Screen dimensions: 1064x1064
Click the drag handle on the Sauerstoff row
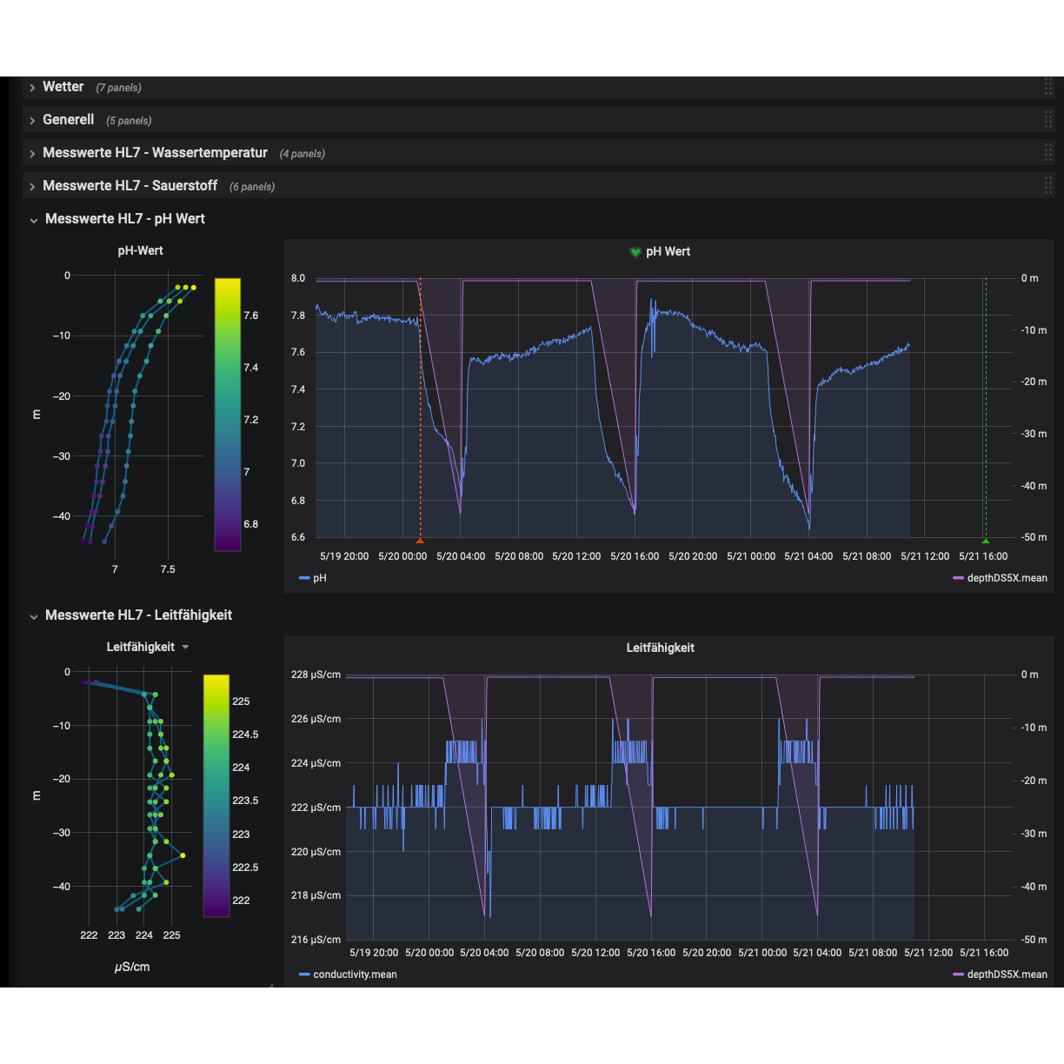(x=1048, y=186)
